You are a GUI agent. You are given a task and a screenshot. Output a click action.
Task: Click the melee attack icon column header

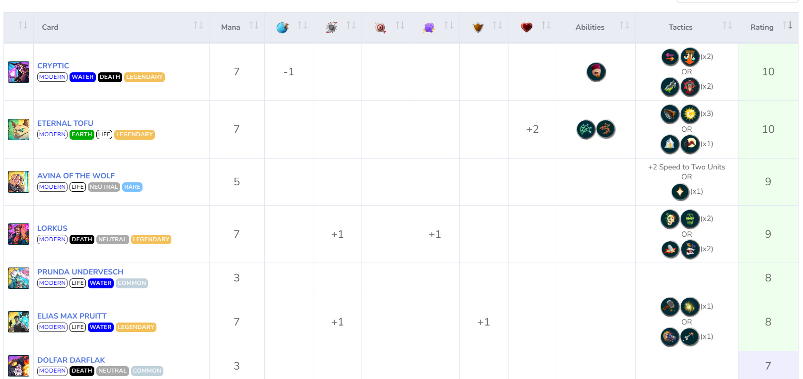[x=331, y=28]
